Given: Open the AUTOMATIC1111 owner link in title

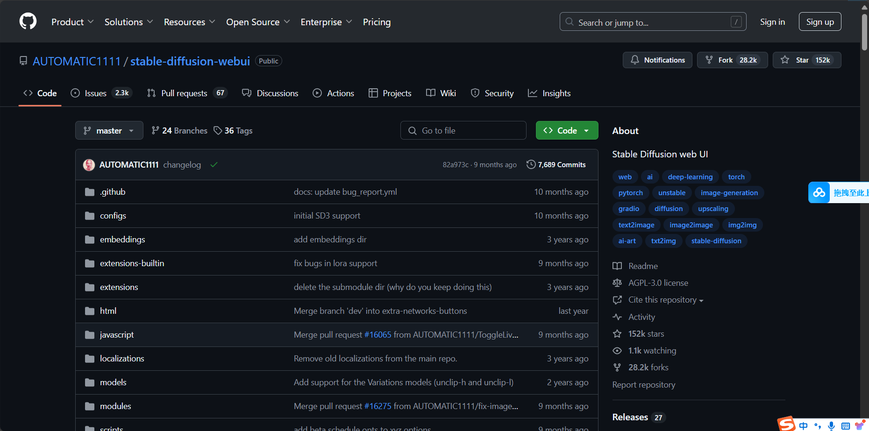Looking at the screenshot, I should click(x=77, y=61).
